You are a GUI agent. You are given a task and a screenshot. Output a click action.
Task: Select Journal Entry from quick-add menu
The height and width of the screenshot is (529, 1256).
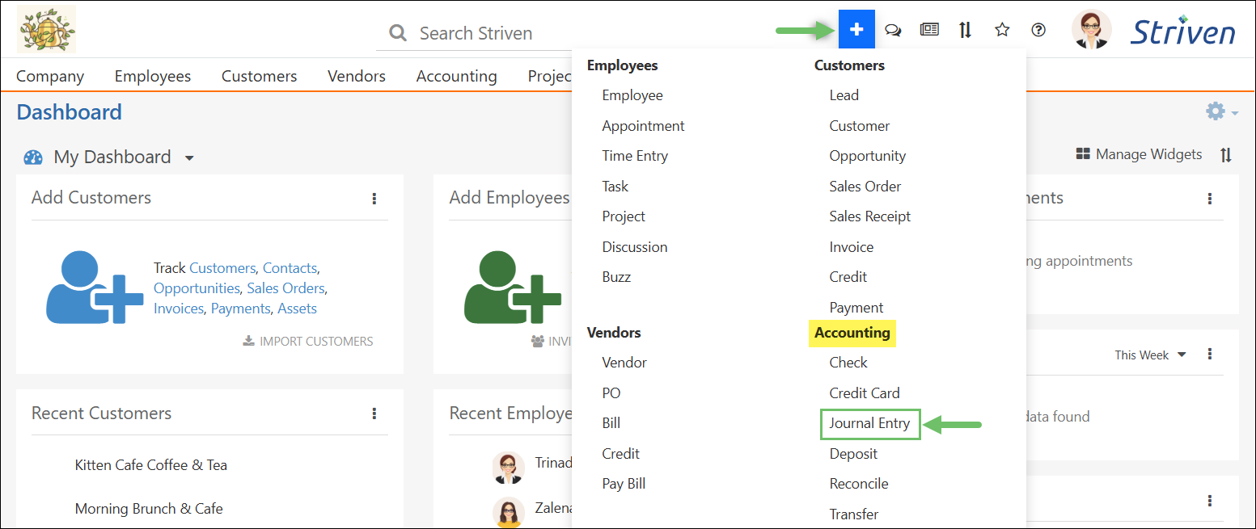click(x=870, y=423)
